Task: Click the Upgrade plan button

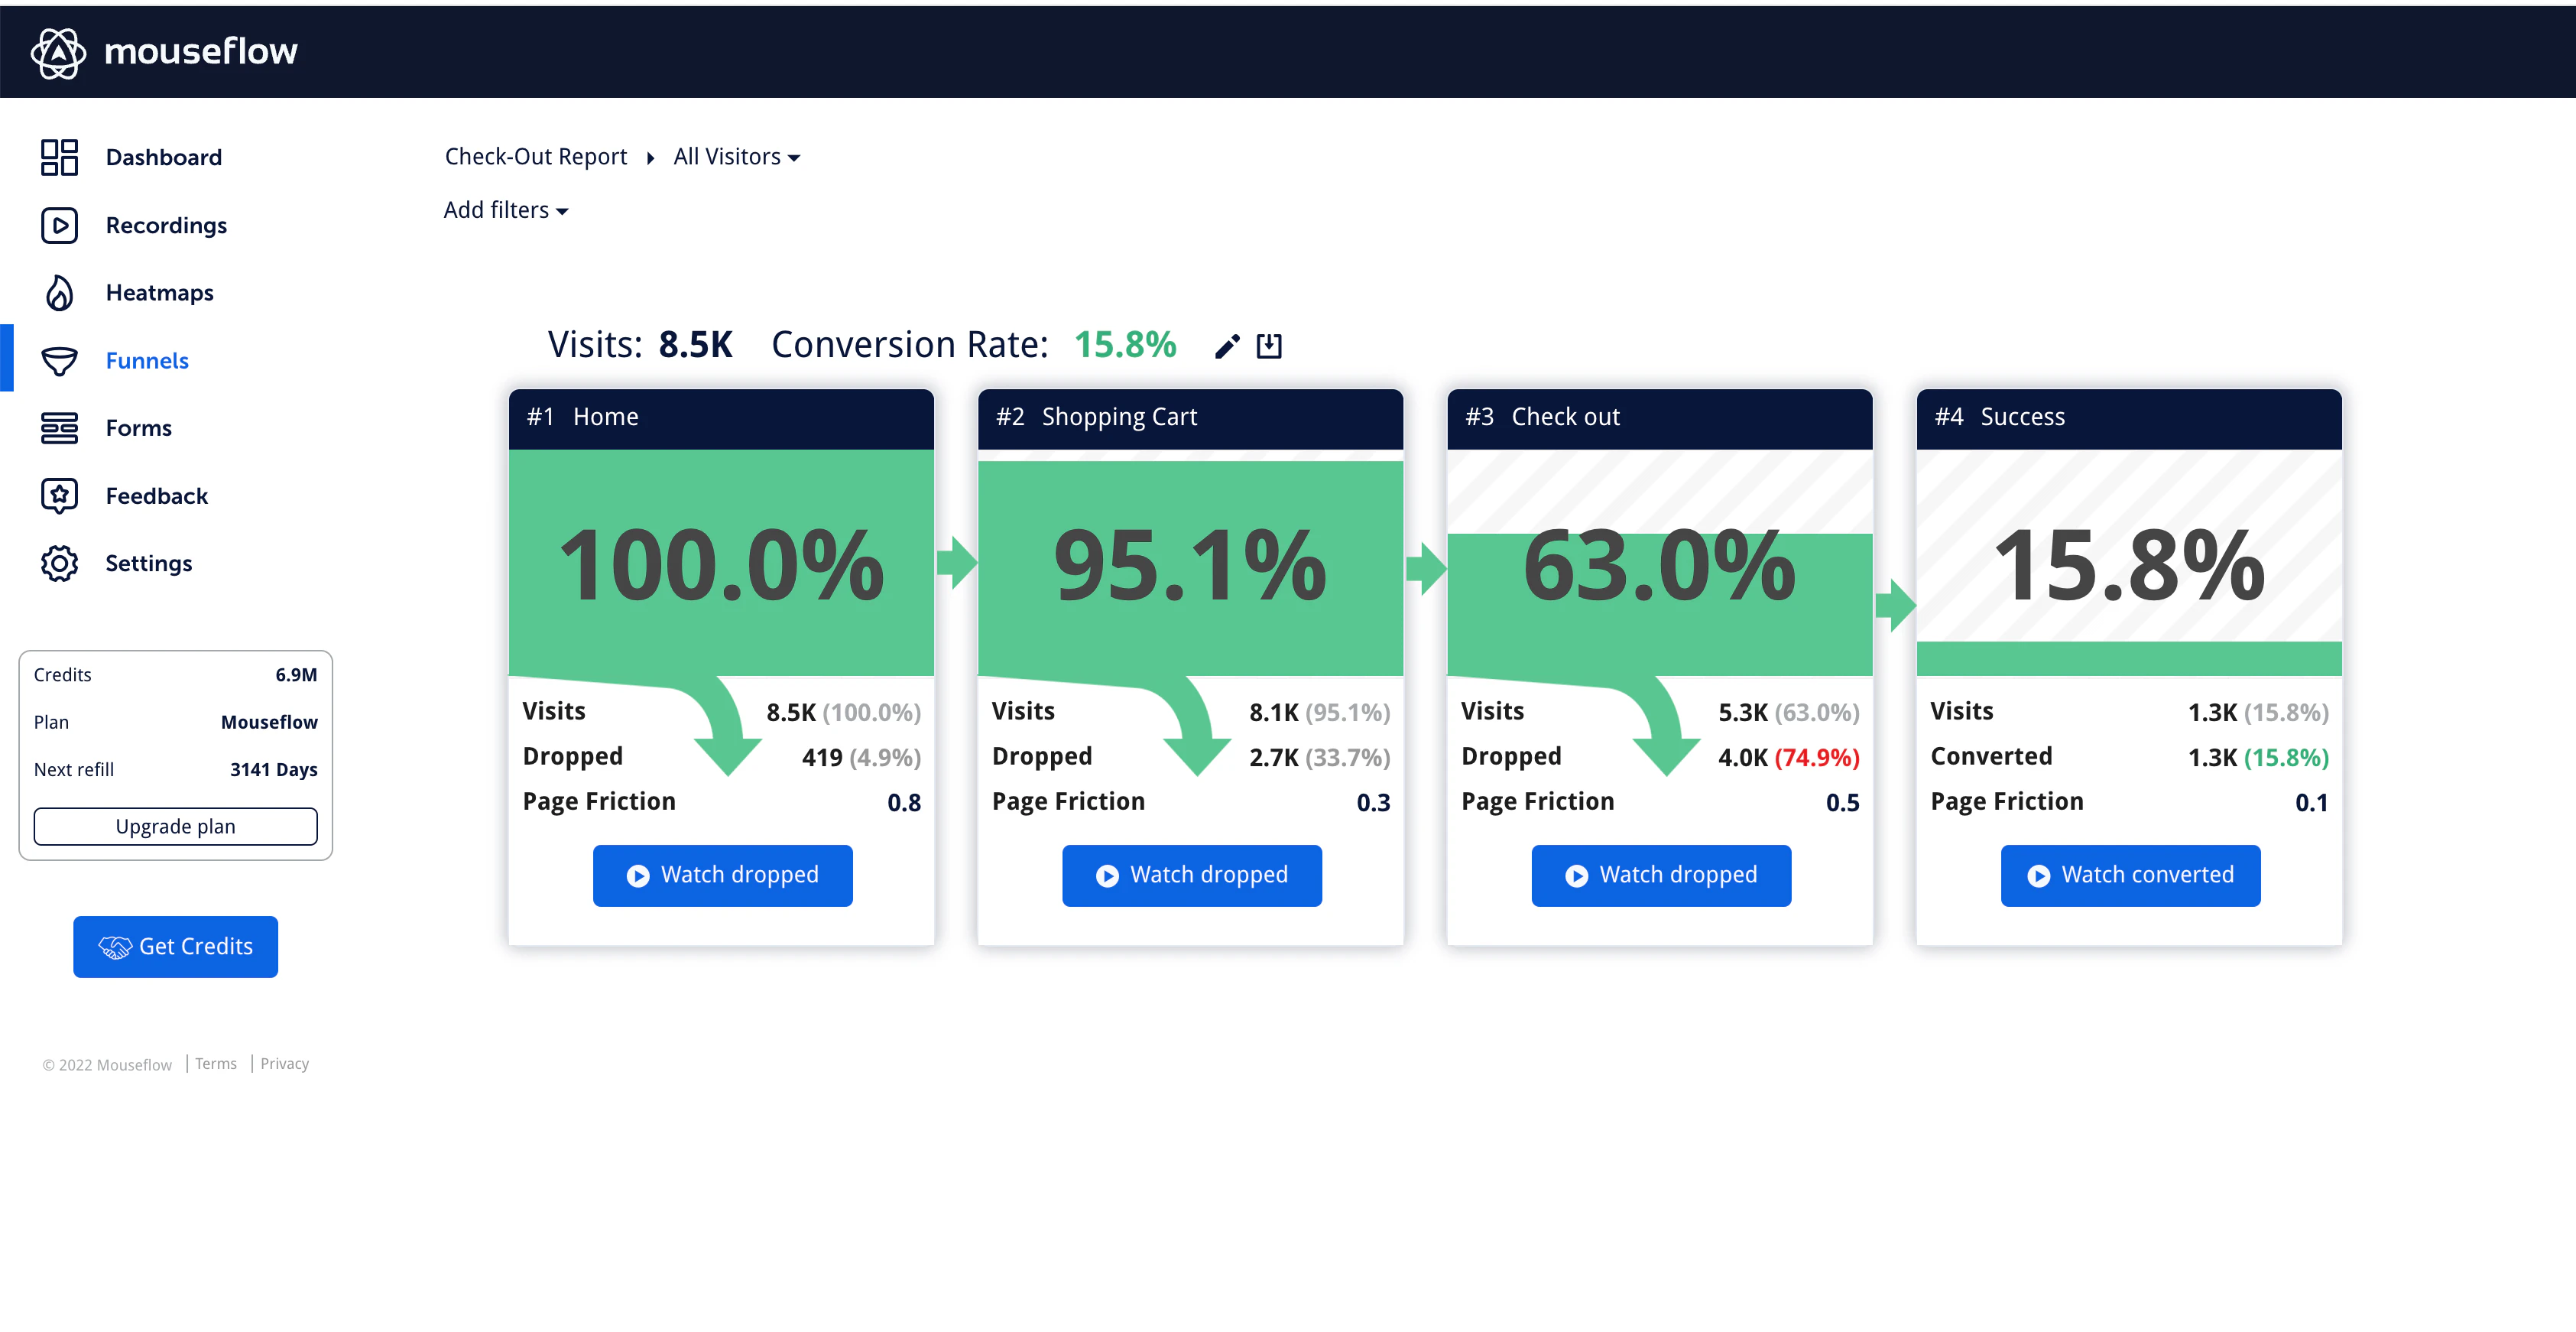Action: 175,826
